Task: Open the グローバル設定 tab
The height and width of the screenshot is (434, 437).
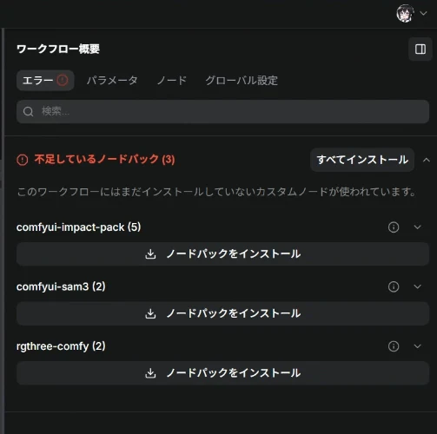Action: click(x=242, y=81)
